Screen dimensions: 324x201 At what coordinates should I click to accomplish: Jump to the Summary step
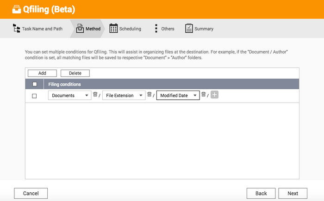pos(199,29)
